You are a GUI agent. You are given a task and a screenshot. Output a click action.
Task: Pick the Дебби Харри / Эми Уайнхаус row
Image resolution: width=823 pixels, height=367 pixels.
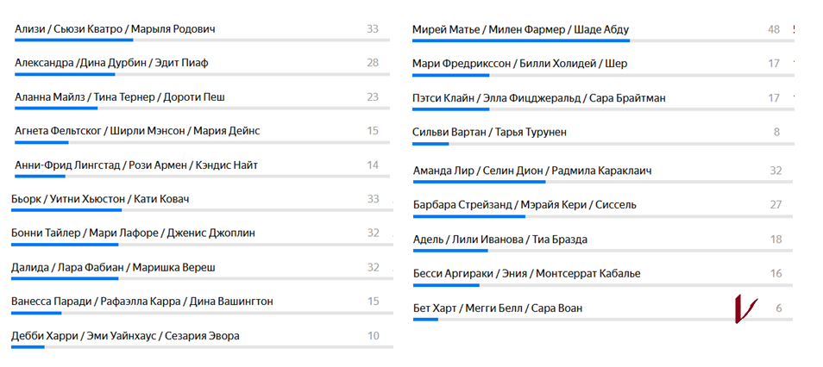coord(125,336)
